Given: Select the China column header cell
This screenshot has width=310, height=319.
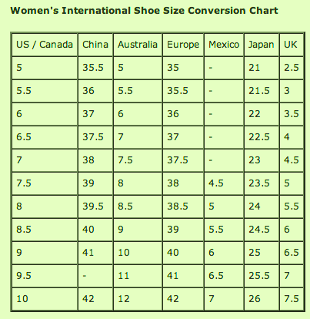Looking at the screenshot, I should click(x=95, y=45).
